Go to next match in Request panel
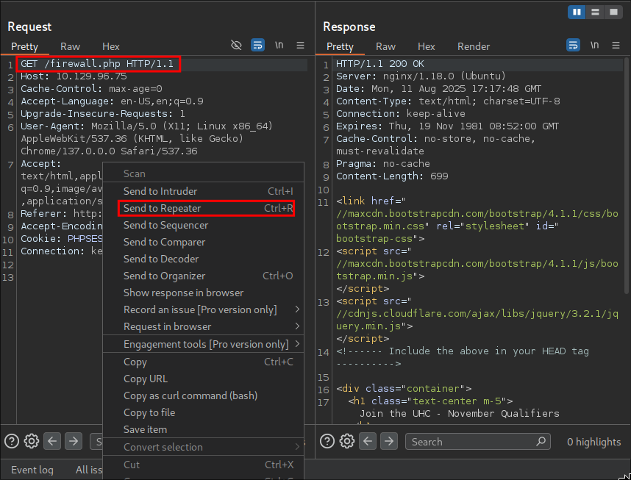The height and width of the screenshot is (480, 631). click(x=74, y=441)
